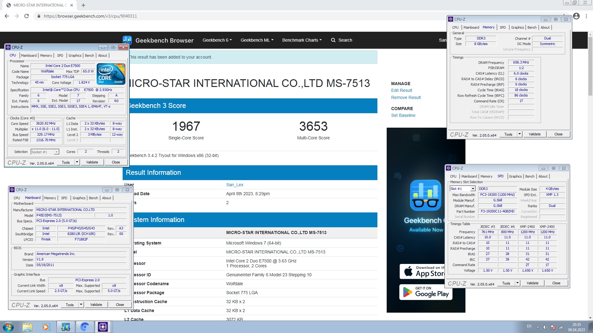Viewport: 593px width, 333px height.
Task: Click Close button in the Memory window
Action: [558, 134]
